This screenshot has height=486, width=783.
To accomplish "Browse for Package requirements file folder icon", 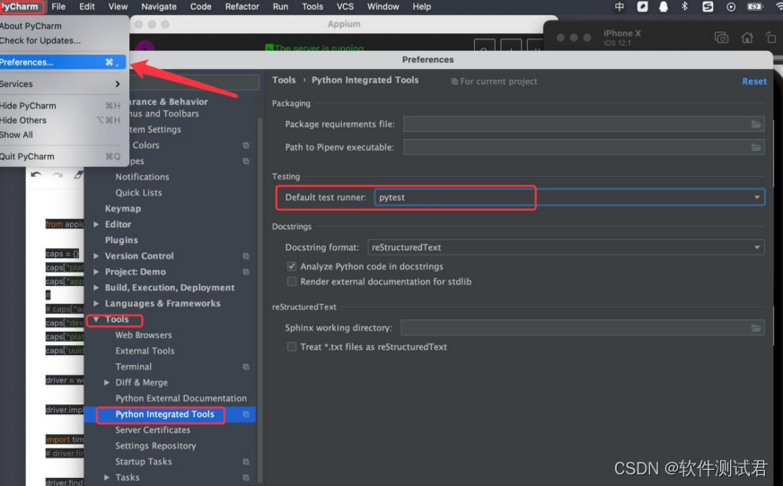I will 756,124.
